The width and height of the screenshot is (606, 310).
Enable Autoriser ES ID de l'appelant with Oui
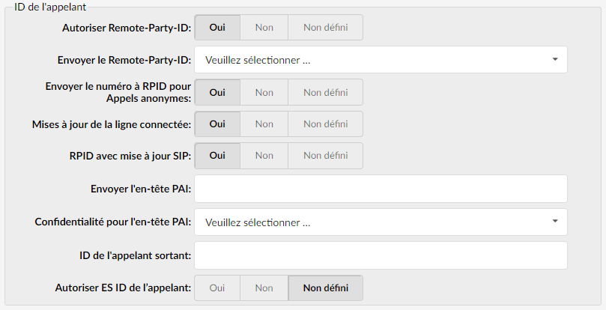tap(217, 288)
